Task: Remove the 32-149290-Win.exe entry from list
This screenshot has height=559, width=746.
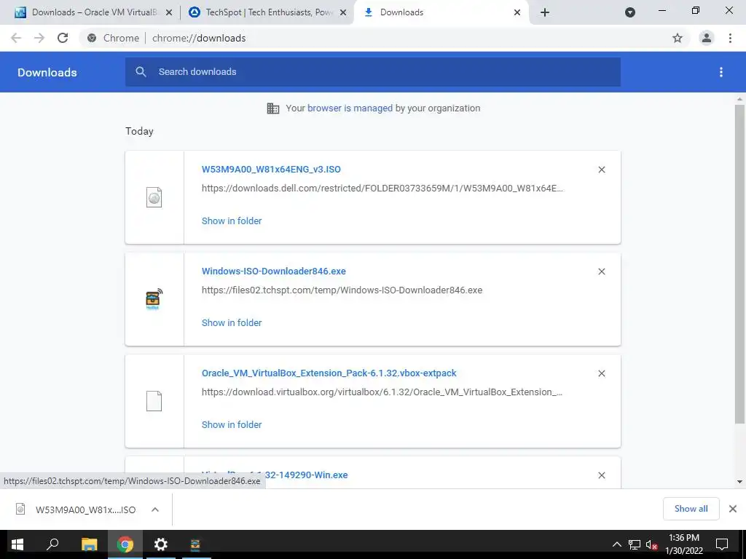Action: 601,475
